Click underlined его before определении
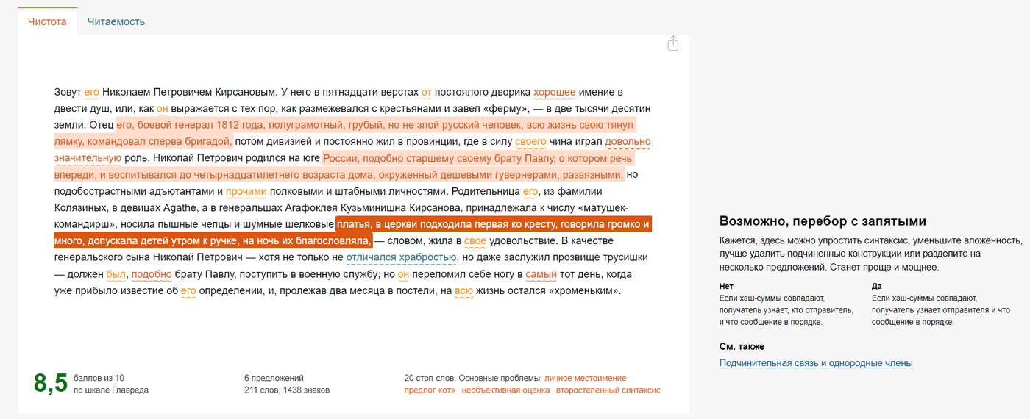Image resolution: width=1030 pixels, height=419 pixels. (x=188, y=290)
